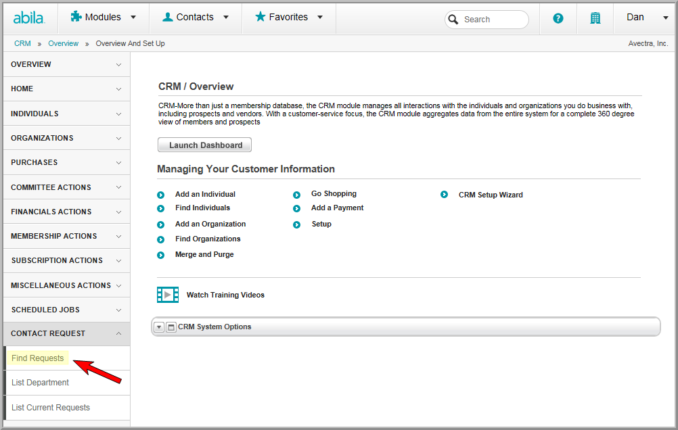
Task: Open the Find Individuals link
Action: point(202,208)
